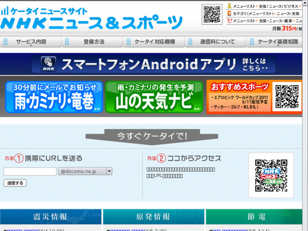Click the NHK touch icon in Android banner
308x231 pixels.
[x=48, y=64]
